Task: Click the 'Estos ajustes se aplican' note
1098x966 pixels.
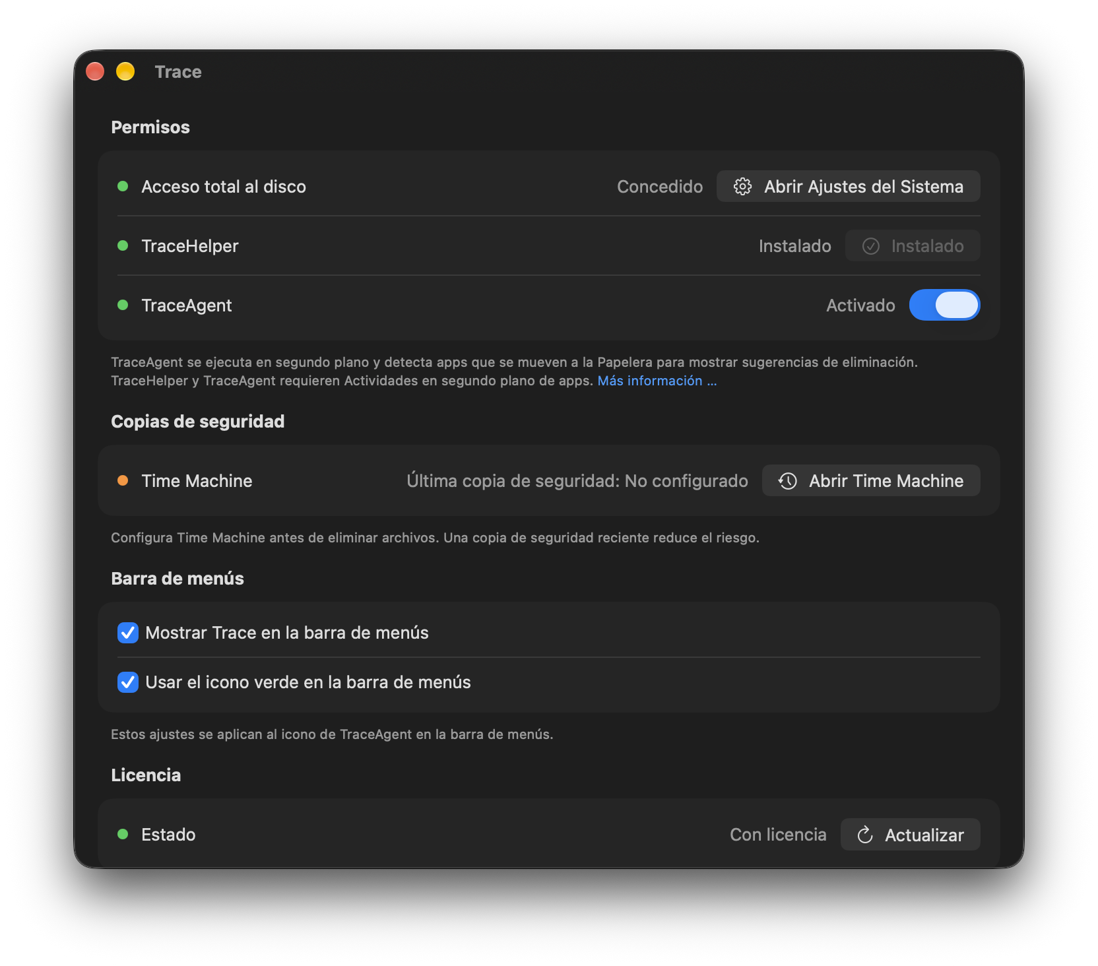Action: 332,734
